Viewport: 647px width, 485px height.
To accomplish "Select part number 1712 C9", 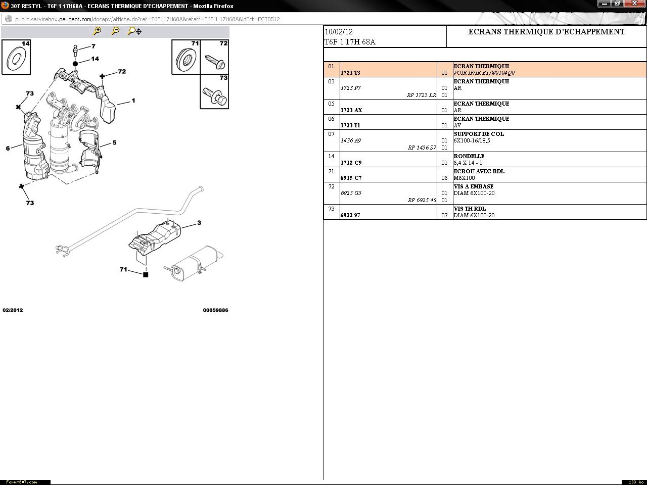I will [x=351, y=163].
